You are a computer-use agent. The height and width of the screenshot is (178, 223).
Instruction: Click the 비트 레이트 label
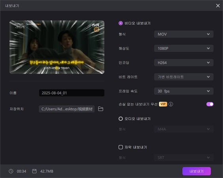pos(128,77)
